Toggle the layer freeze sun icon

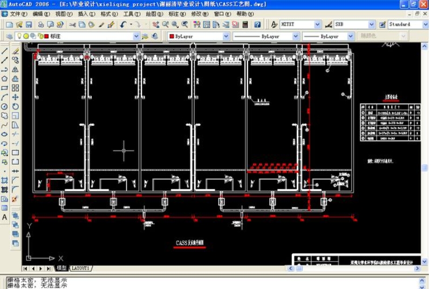click(25, 36)
